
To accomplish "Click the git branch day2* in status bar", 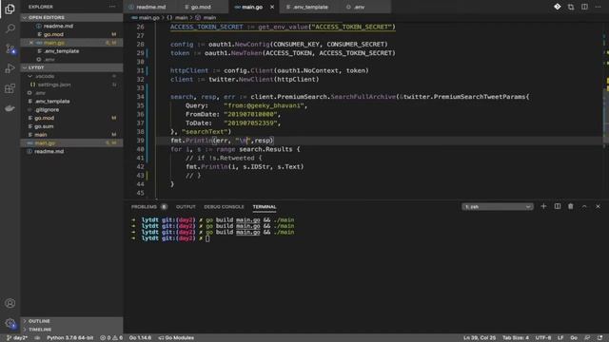I will 17,338.
